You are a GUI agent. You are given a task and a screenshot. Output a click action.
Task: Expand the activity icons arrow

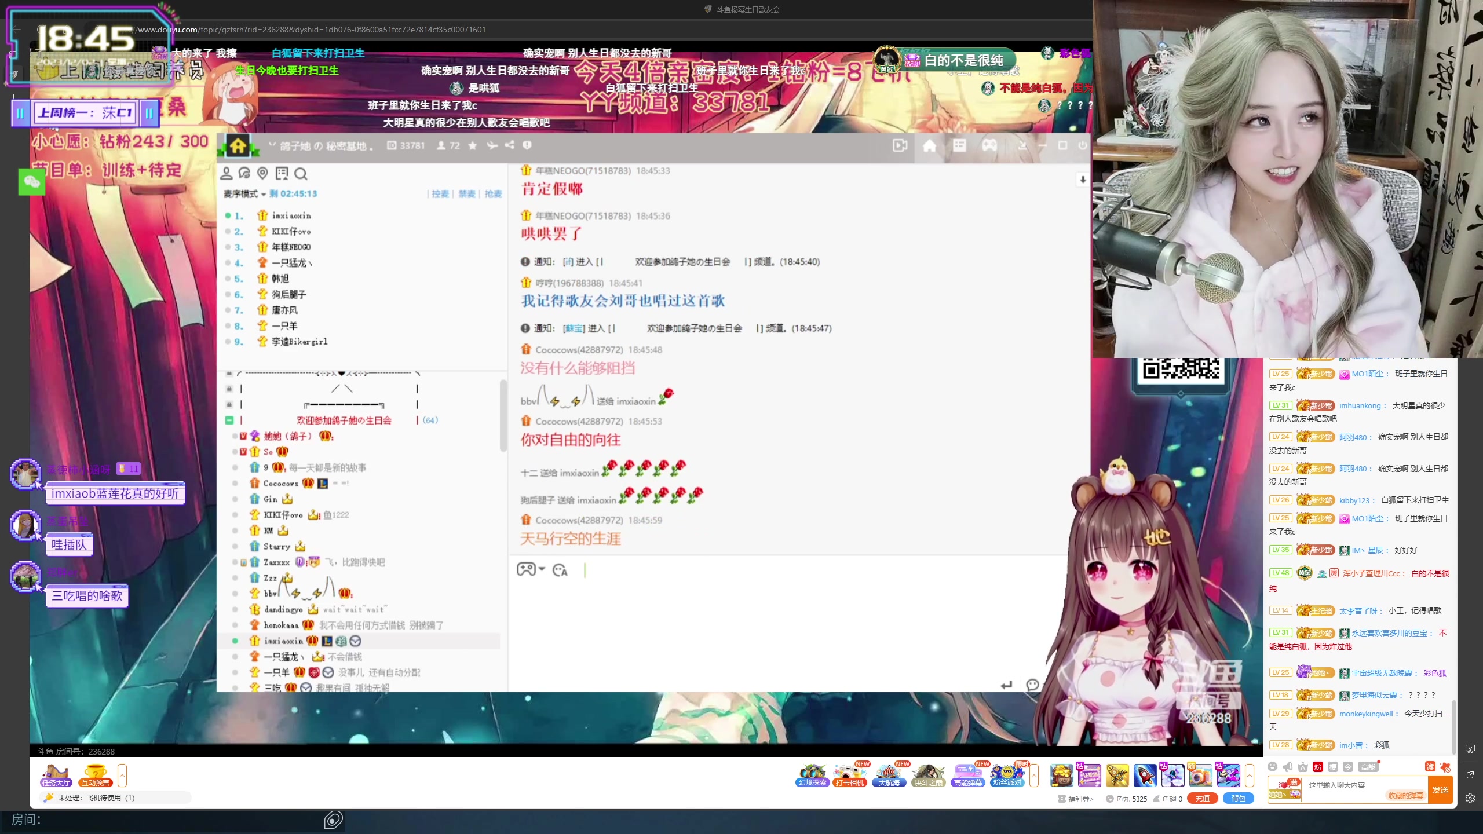tap(1034, 775)
